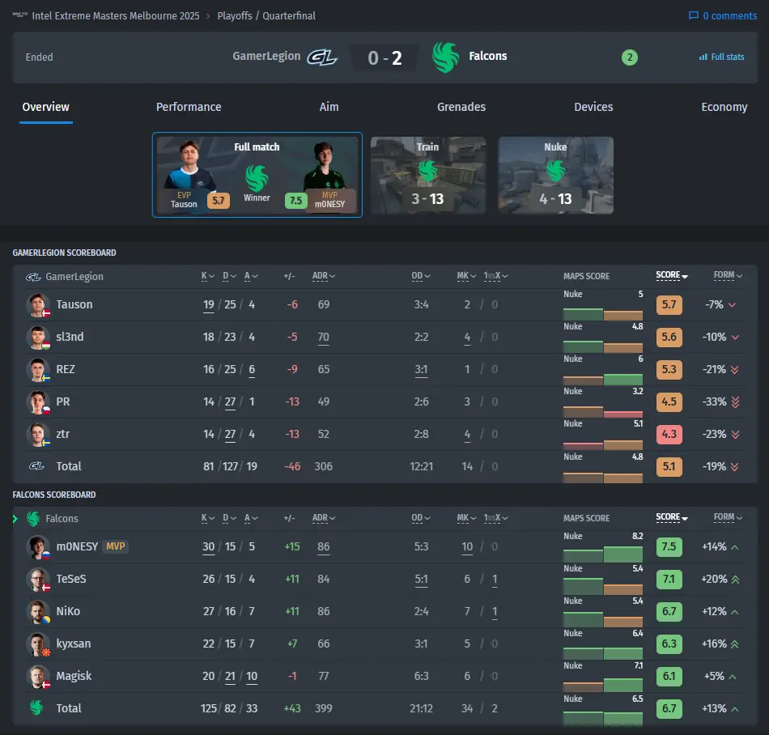Open the comments speech bubble icon
Image resolution: width=769 pixels, height=735 pixels.
tap(694, 15)
